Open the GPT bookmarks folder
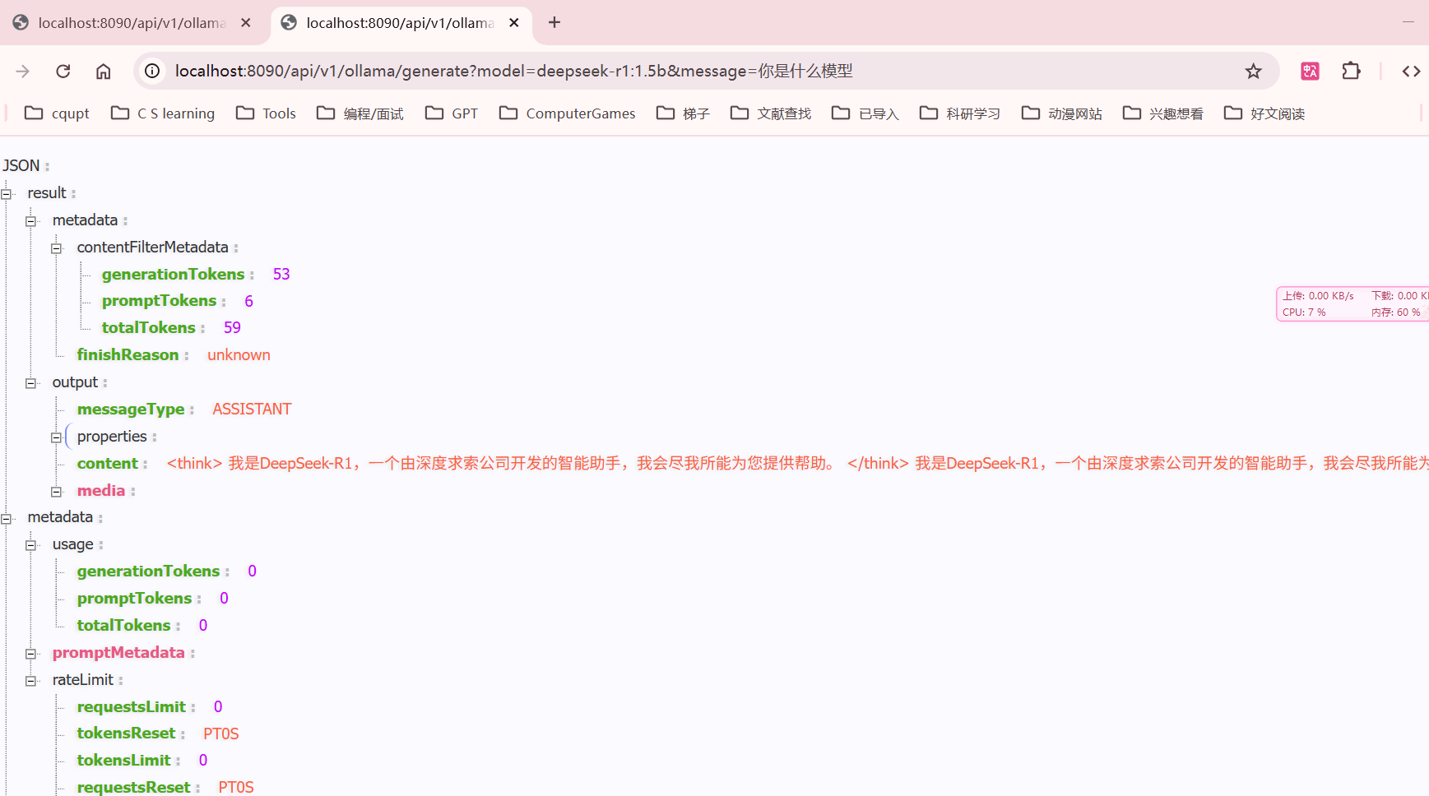Screen dimensions: 1429x796 (452, 113)
